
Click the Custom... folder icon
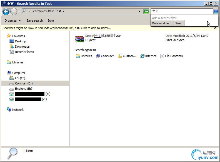[x=120, y=56]
